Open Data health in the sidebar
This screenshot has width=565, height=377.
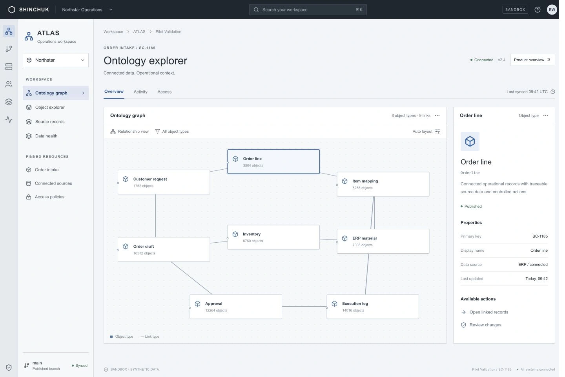tap(56, 136)
